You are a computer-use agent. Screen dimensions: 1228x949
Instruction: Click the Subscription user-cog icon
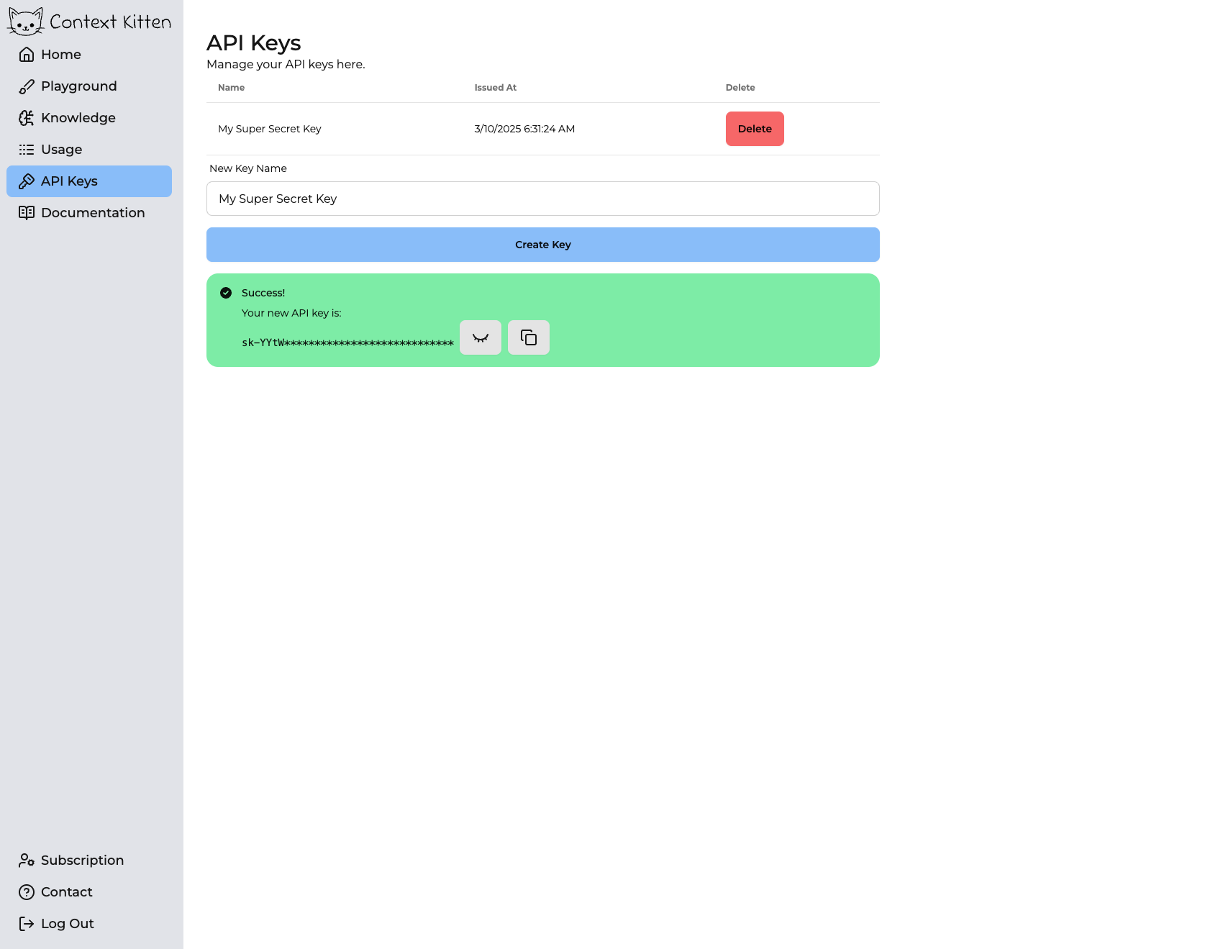[27, 861]
